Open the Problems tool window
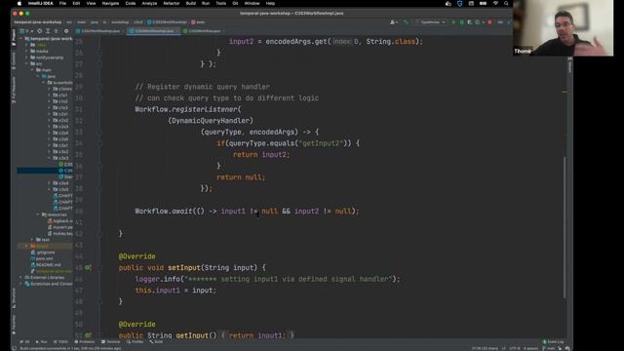624x351 pixels. point(85,342)
